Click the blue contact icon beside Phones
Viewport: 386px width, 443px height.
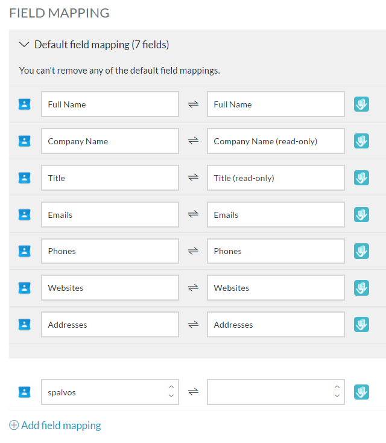click(24, 251)
